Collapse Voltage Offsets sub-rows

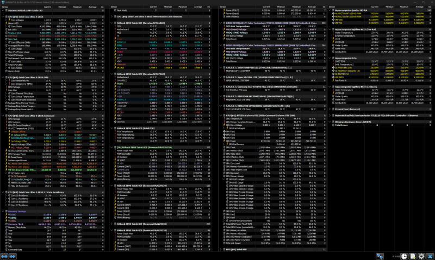tap(6, 131)
